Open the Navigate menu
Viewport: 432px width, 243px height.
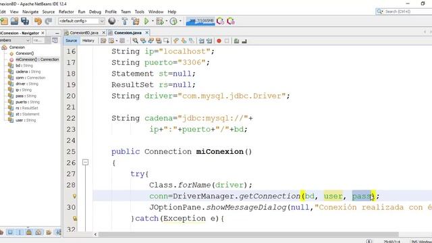pos(30,12)
